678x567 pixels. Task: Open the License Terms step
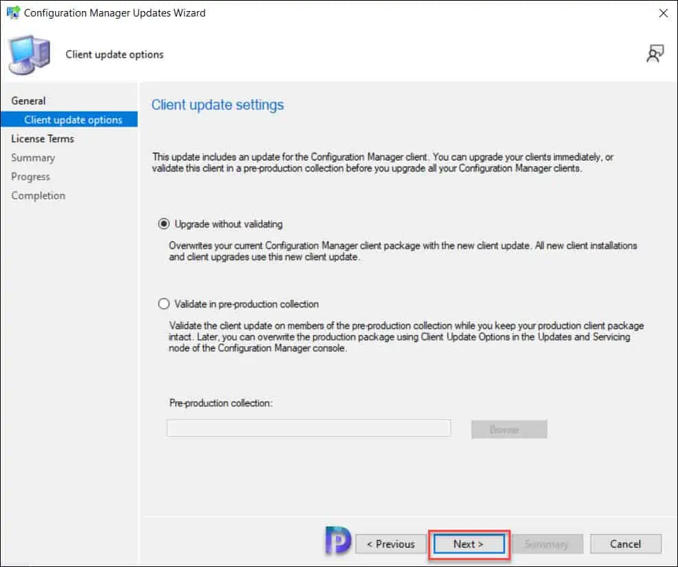pyautogui.click(x=43, y=139)
